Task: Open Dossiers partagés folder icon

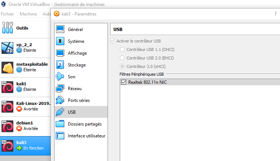Action: [60, 124]
